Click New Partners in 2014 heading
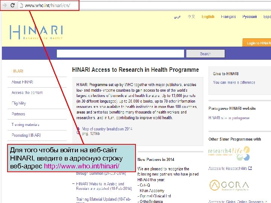271x203 pixels. pyautogui.click(x=156, y=159)
